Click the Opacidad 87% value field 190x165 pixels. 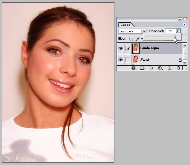click(x=170, y=31)
